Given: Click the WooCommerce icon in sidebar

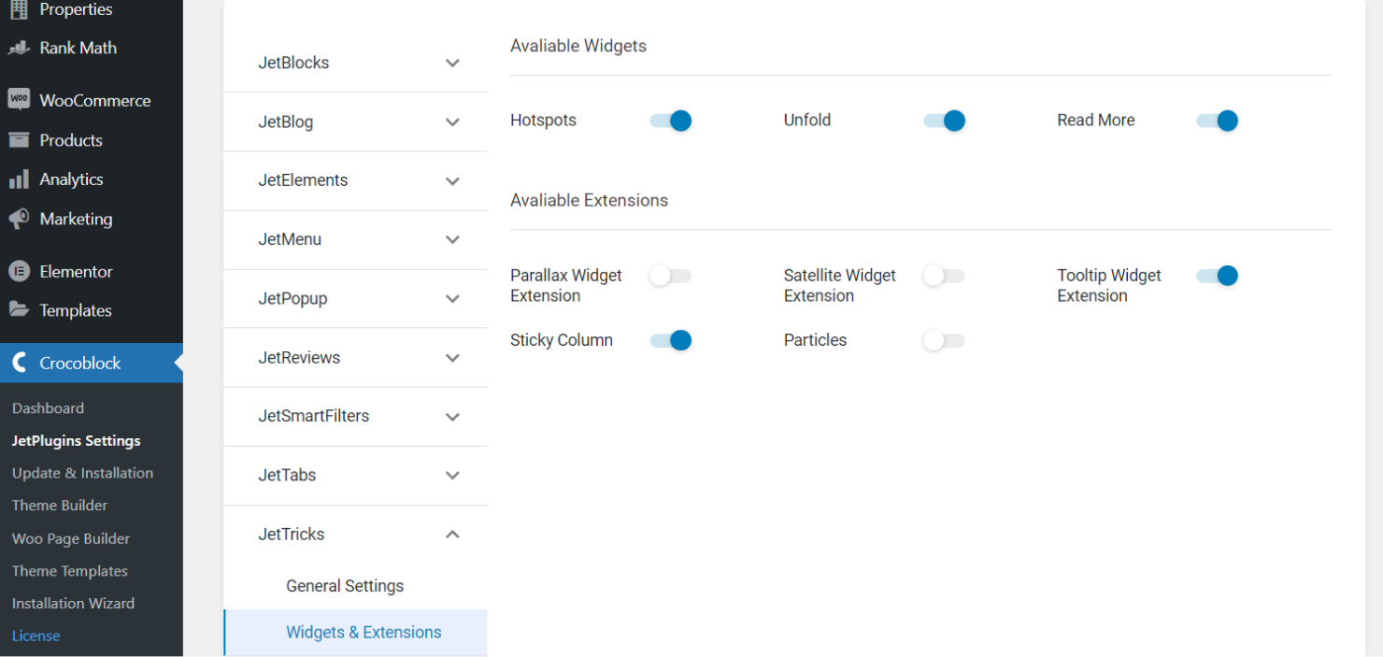Looking at the screenshot, I should coord(19,100).
